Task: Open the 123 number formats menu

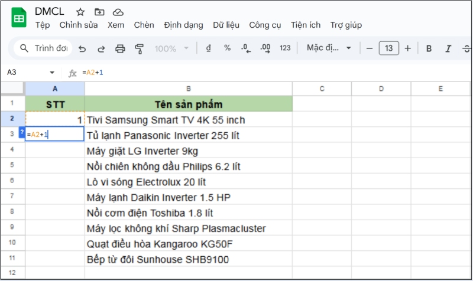Action: pos(285,48)
